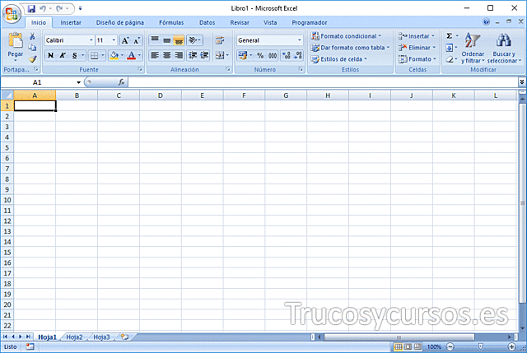Switch to Diseño de página tab
Screen dimensions: 527x353
(x=120, y=22)
